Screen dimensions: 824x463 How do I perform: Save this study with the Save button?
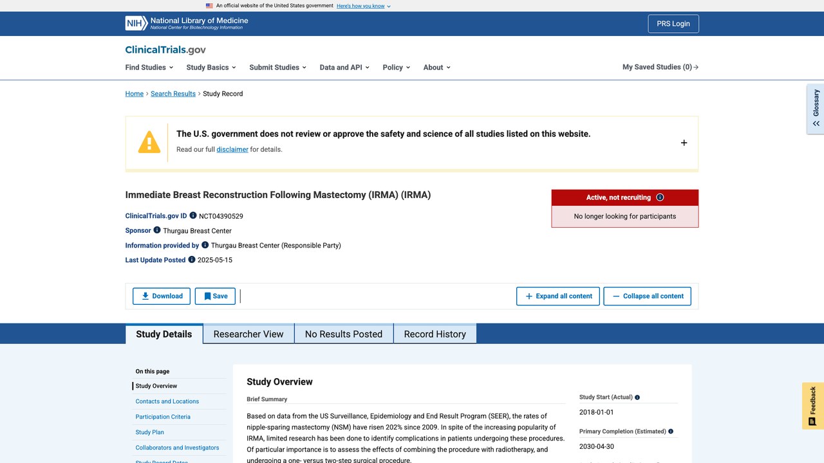215,296
